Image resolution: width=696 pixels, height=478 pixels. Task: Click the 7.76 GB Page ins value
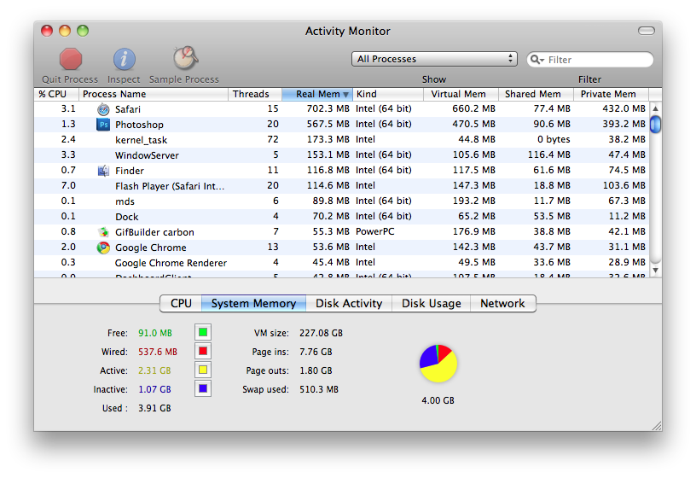click(316, 352)
